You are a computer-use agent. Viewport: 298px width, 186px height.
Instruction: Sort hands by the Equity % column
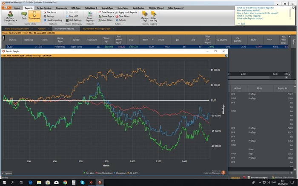[282, 88]
